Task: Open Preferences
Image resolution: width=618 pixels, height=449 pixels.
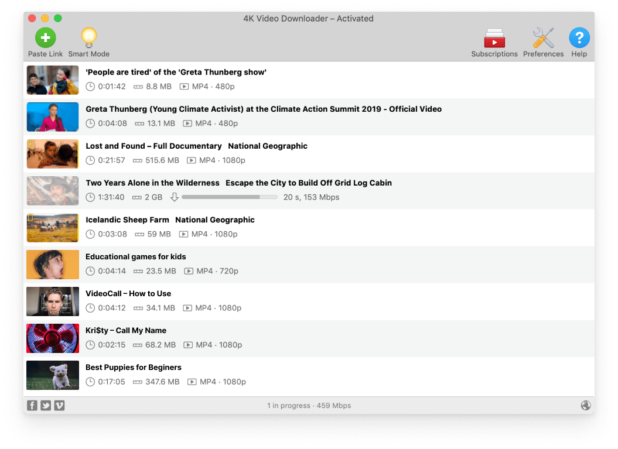Action: click(542, 37)
